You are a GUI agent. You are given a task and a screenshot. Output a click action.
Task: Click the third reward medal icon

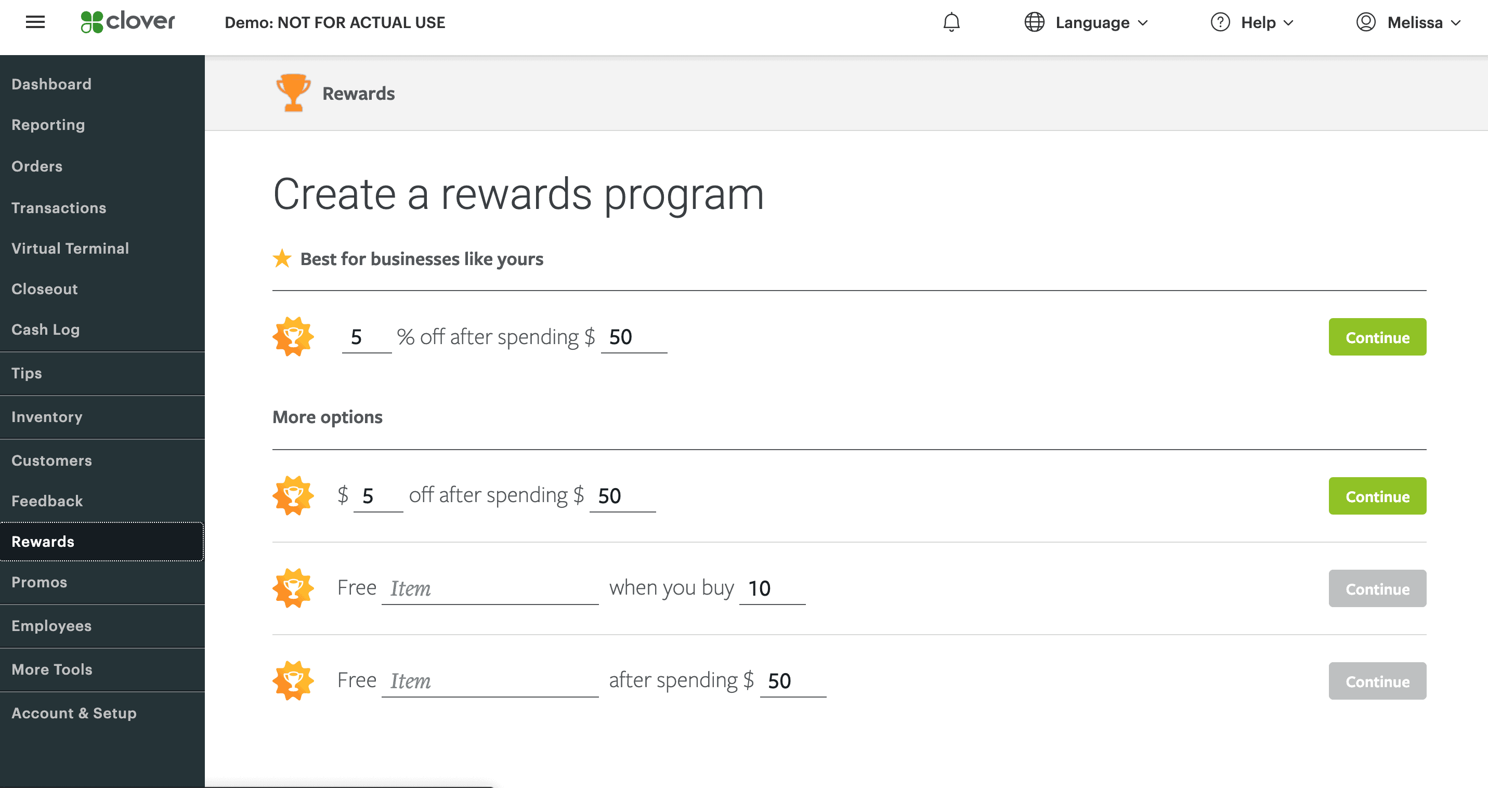coord(292,587)
